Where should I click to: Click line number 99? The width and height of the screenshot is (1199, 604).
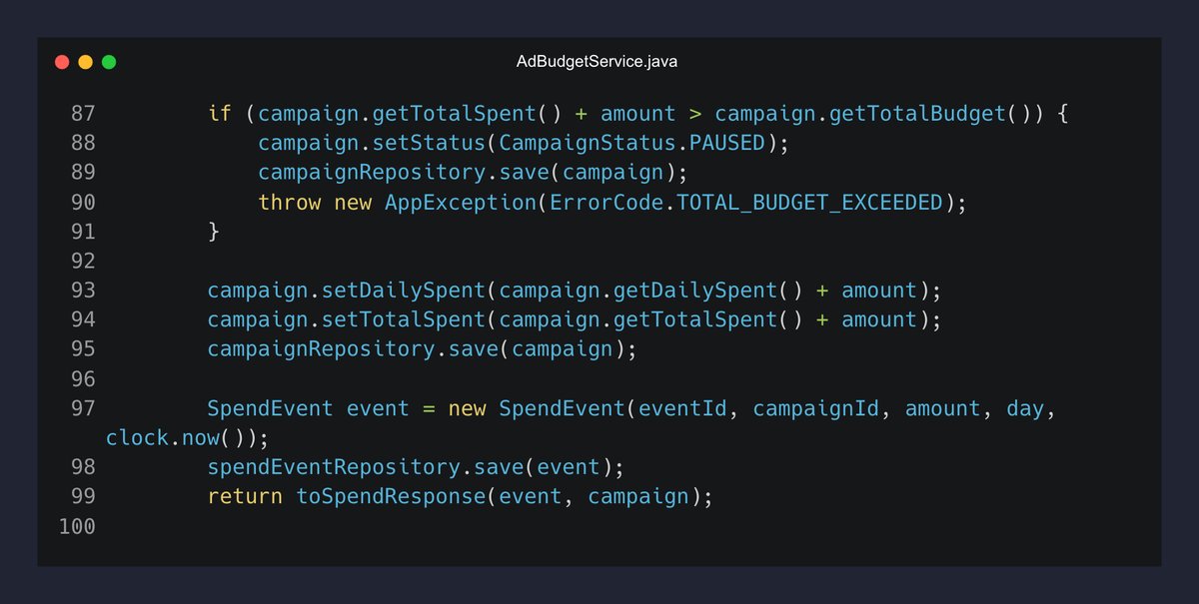[x=83, y=496]
